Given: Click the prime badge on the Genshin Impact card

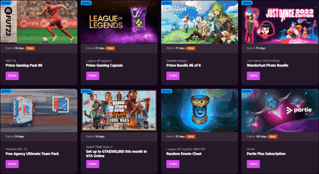Looking at the screenshot, I should 167,3.
